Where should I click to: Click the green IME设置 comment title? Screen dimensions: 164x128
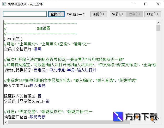pos(44,28)
